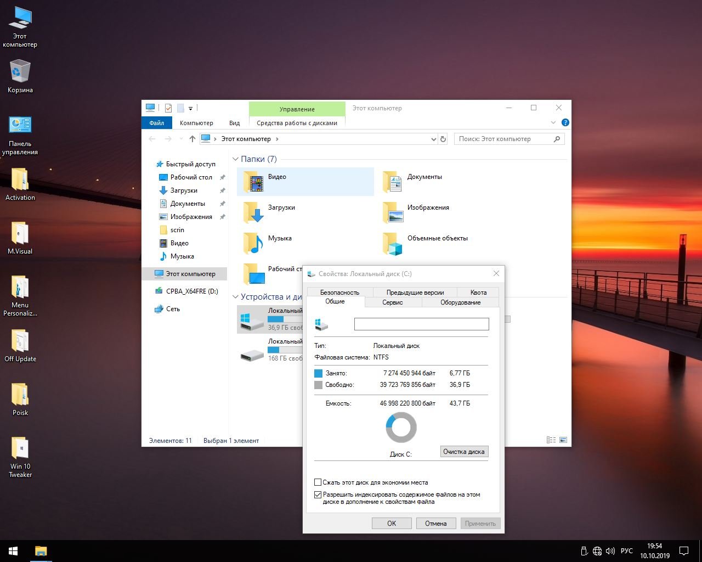Screen dimensions: 702x562
Task: Open the Компьютер ribbon tab
Action: click(x=196, y=123)
